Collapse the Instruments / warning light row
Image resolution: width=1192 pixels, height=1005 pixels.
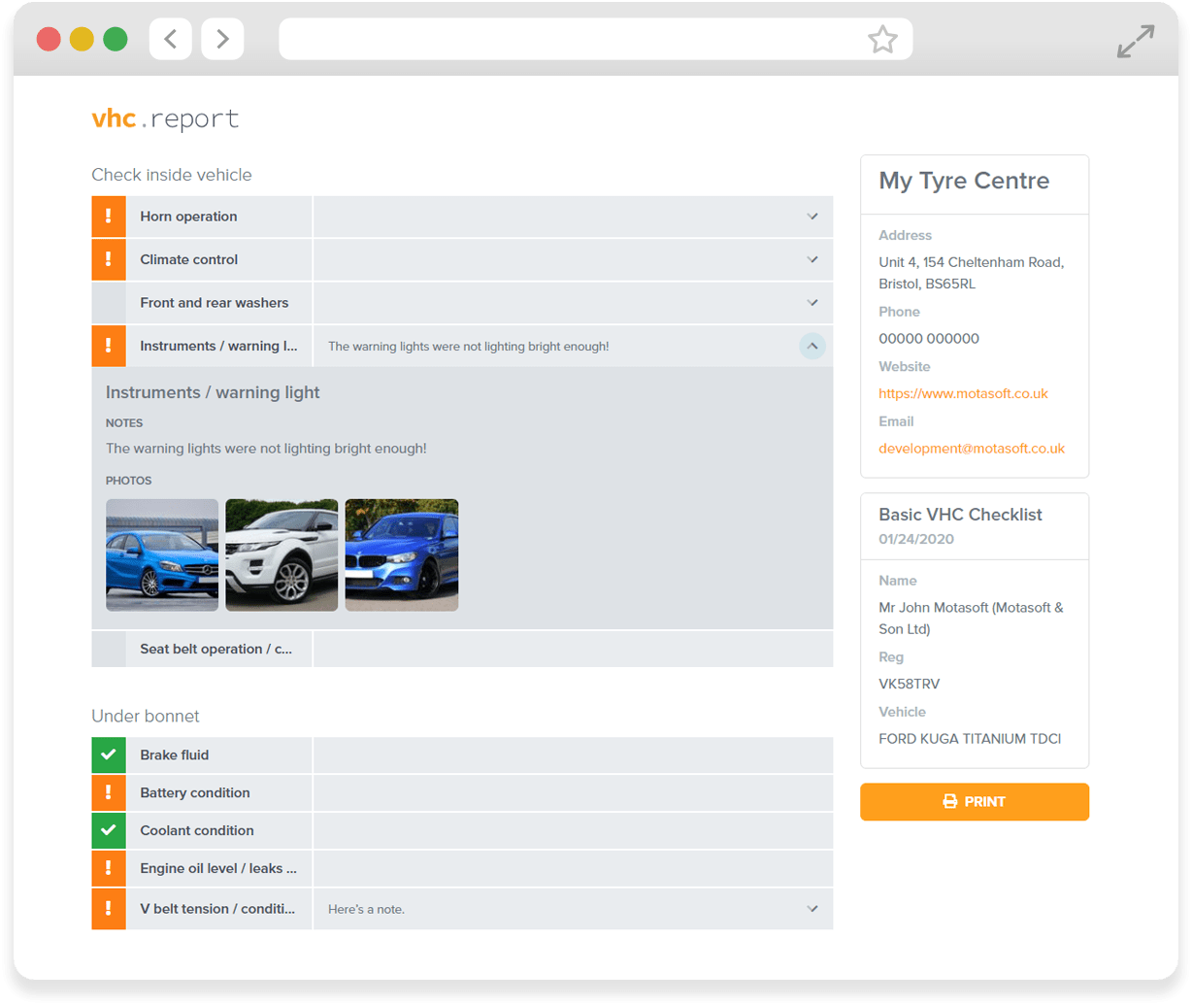(x=812, y=346)
